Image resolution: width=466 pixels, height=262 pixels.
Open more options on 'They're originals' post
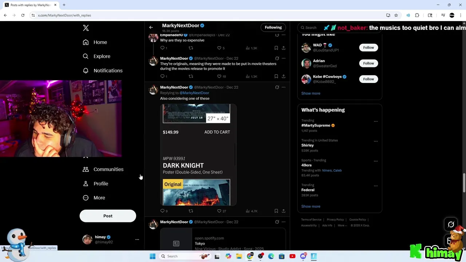284,58
